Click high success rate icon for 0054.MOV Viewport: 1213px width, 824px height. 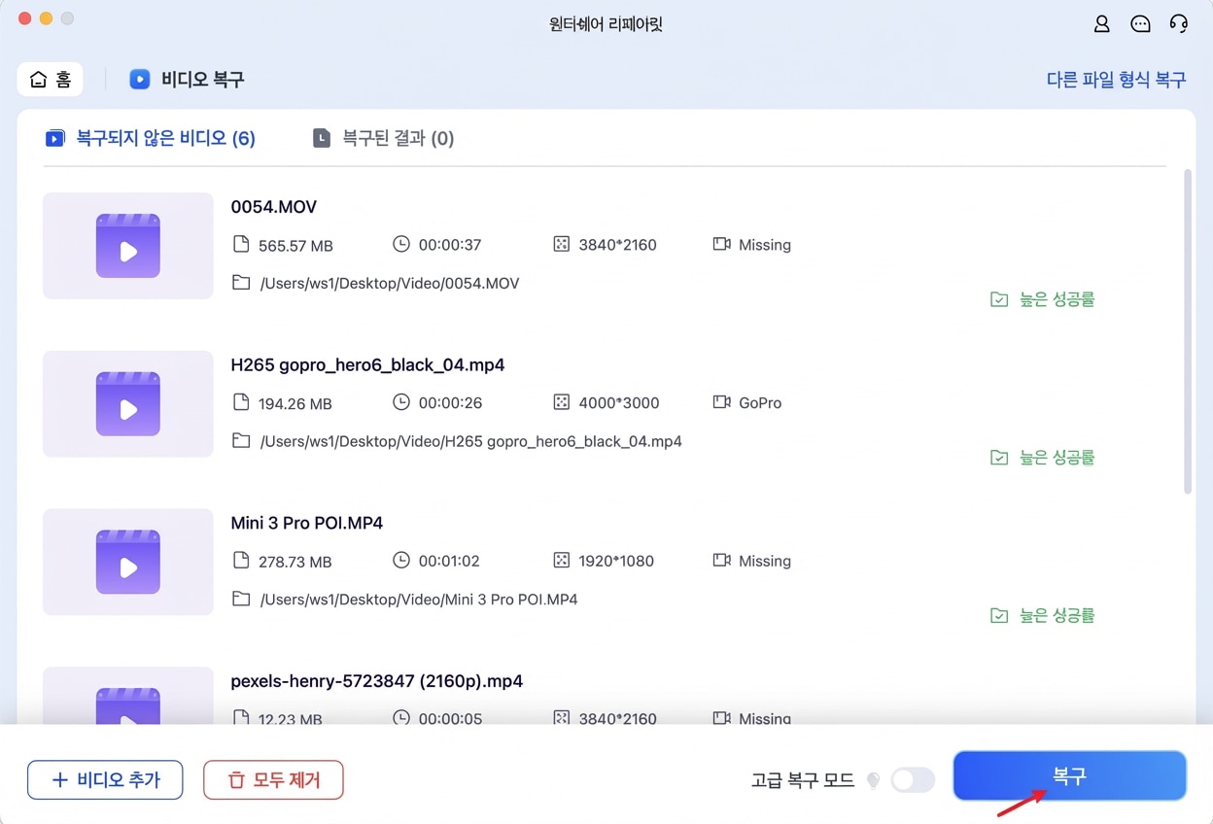(x=999, y=299)
